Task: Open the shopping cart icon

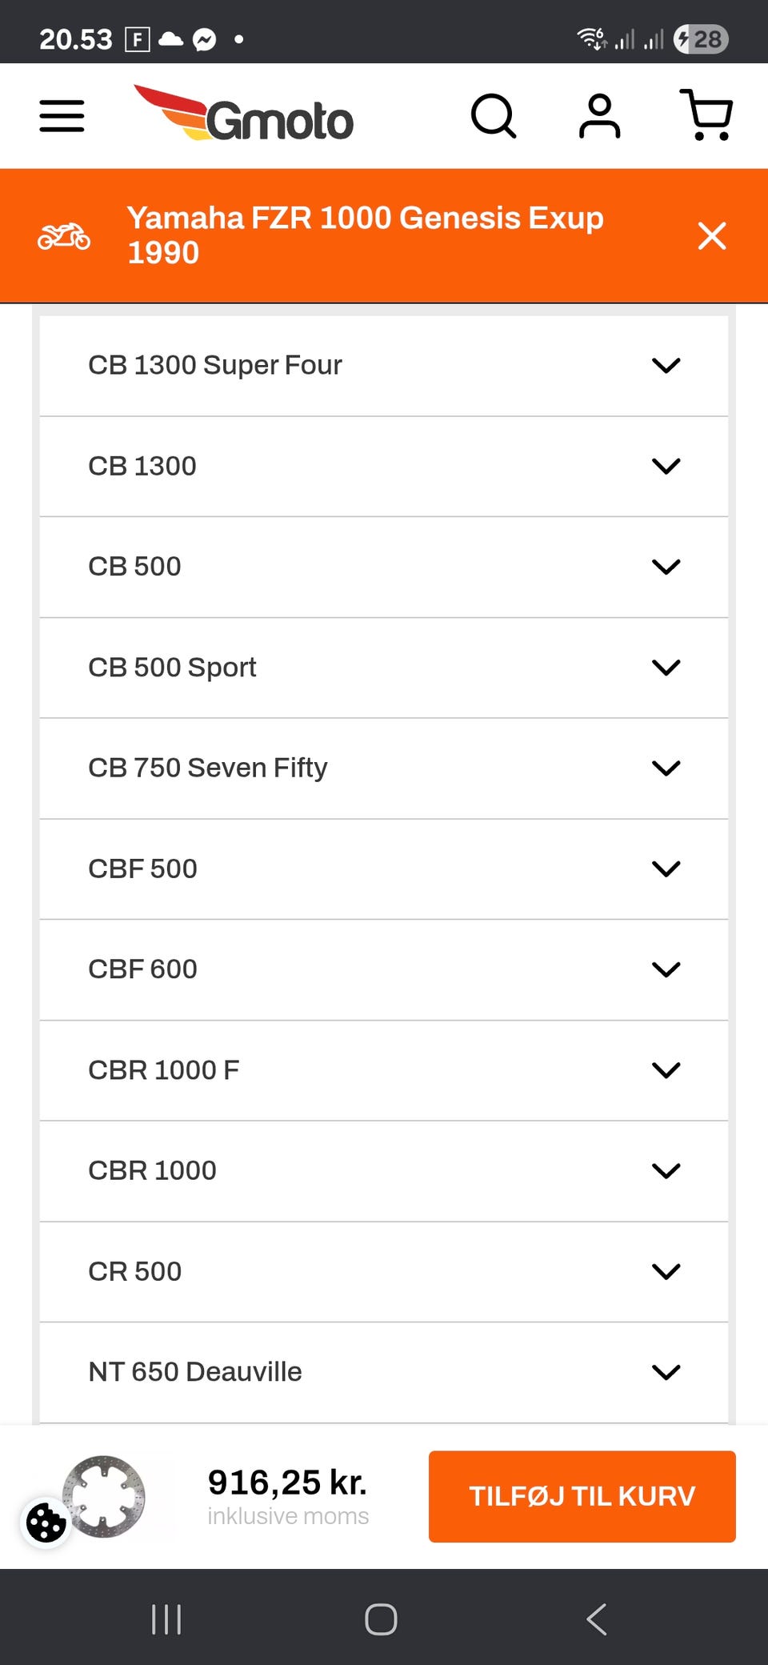Action: 706,114
